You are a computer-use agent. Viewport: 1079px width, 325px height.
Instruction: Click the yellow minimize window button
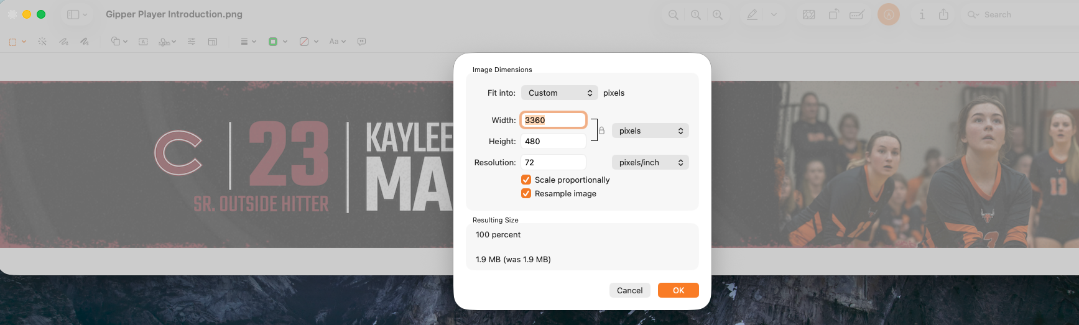pyautogui.click(x=27, y=14)
